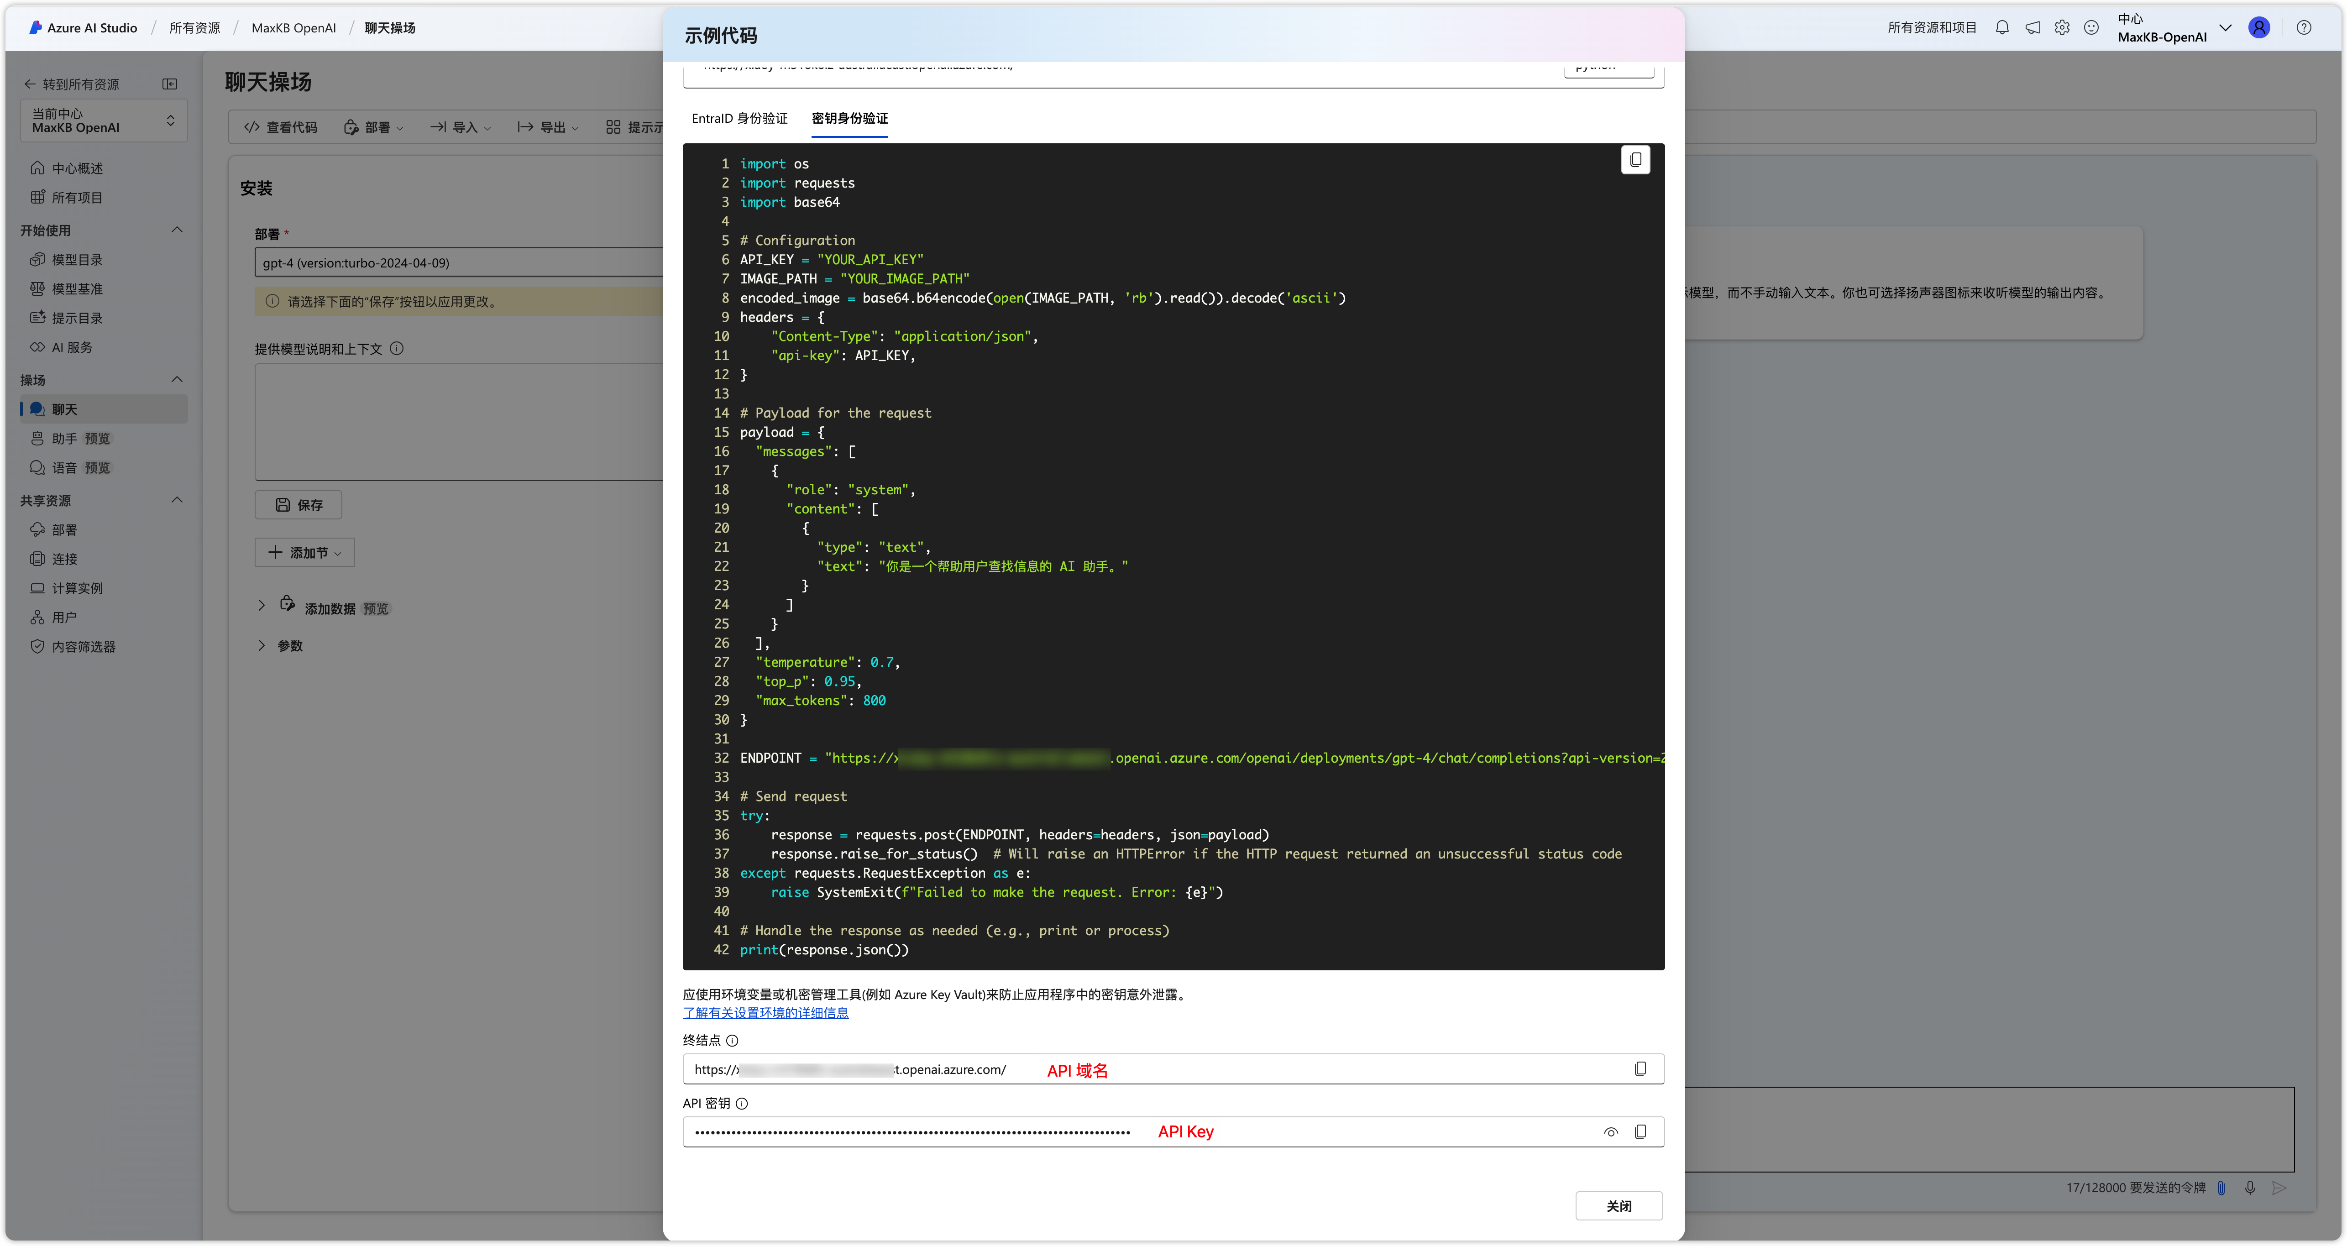Copy the endpoint URL

coord(1641,1068)
